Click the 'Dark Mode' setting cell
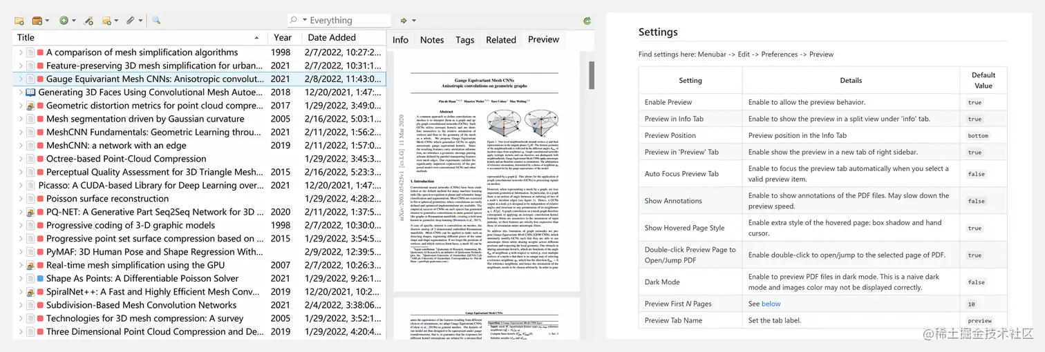This screenshot has width=1045, height=352. [x=690, y=282]
